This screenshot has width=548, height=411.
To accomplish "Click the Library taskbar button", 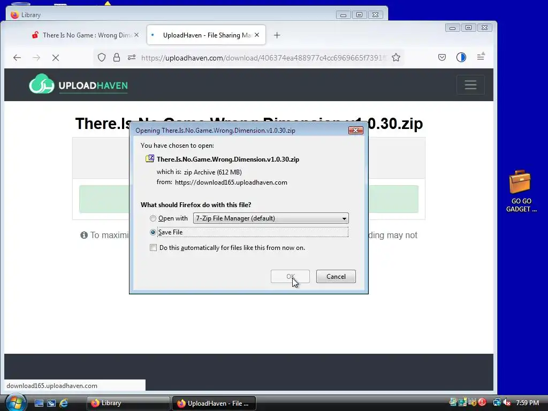I will (x=128, y=403).
